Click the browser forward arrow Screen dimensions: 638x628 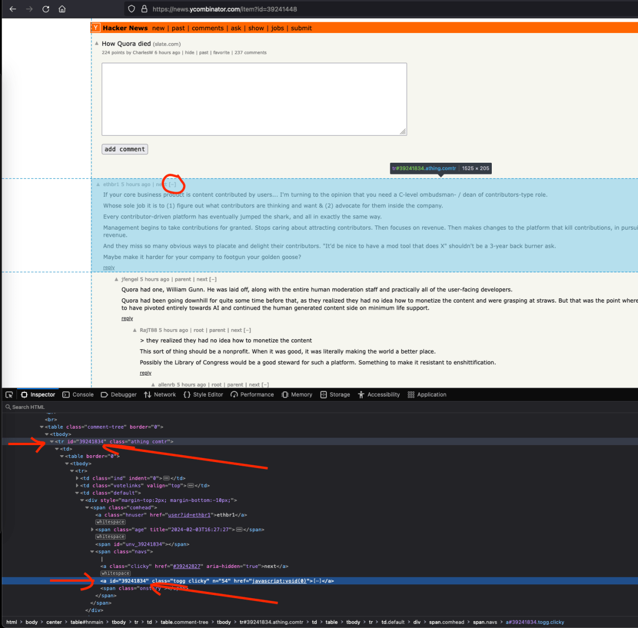29,9
